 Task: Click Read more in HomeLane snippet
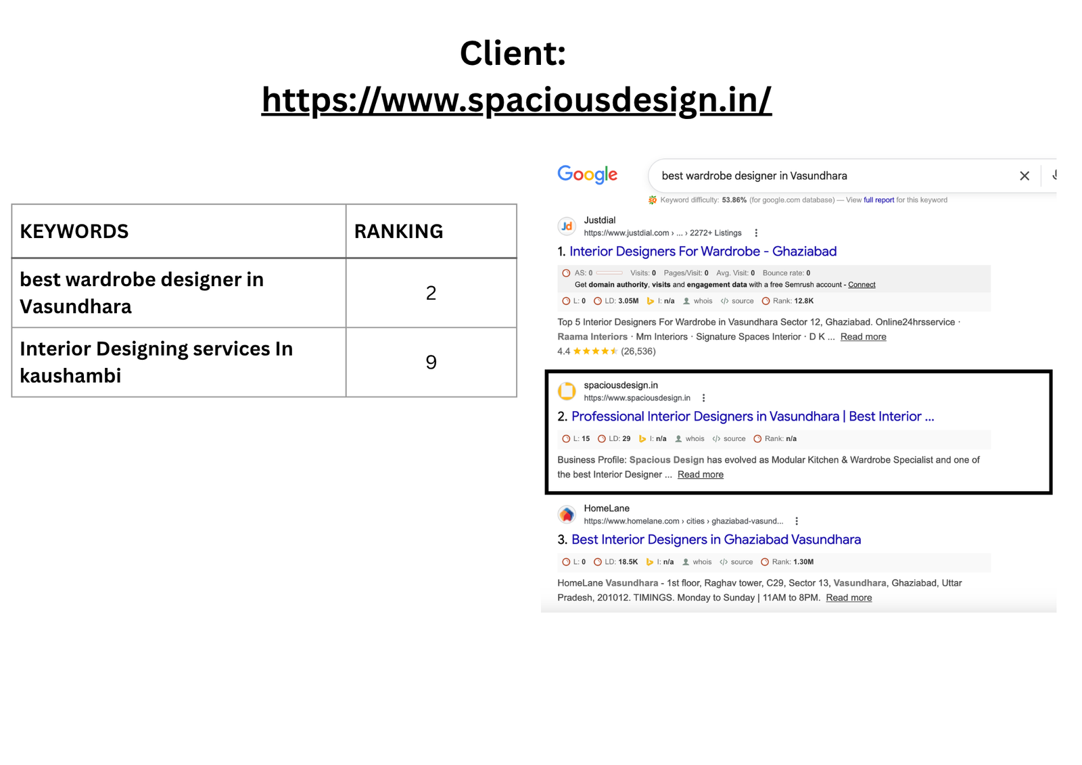[849, 598]
